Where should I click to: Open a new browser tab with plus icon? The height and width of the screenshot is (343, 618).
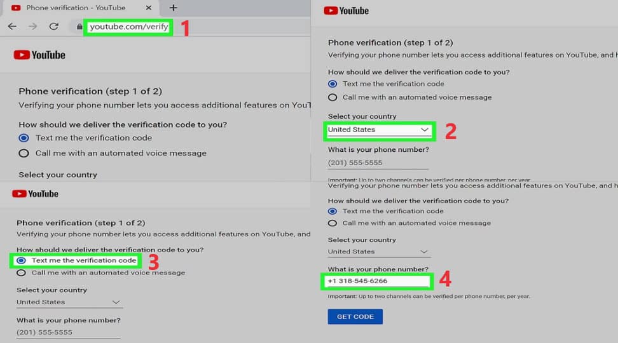pos(173,8)
